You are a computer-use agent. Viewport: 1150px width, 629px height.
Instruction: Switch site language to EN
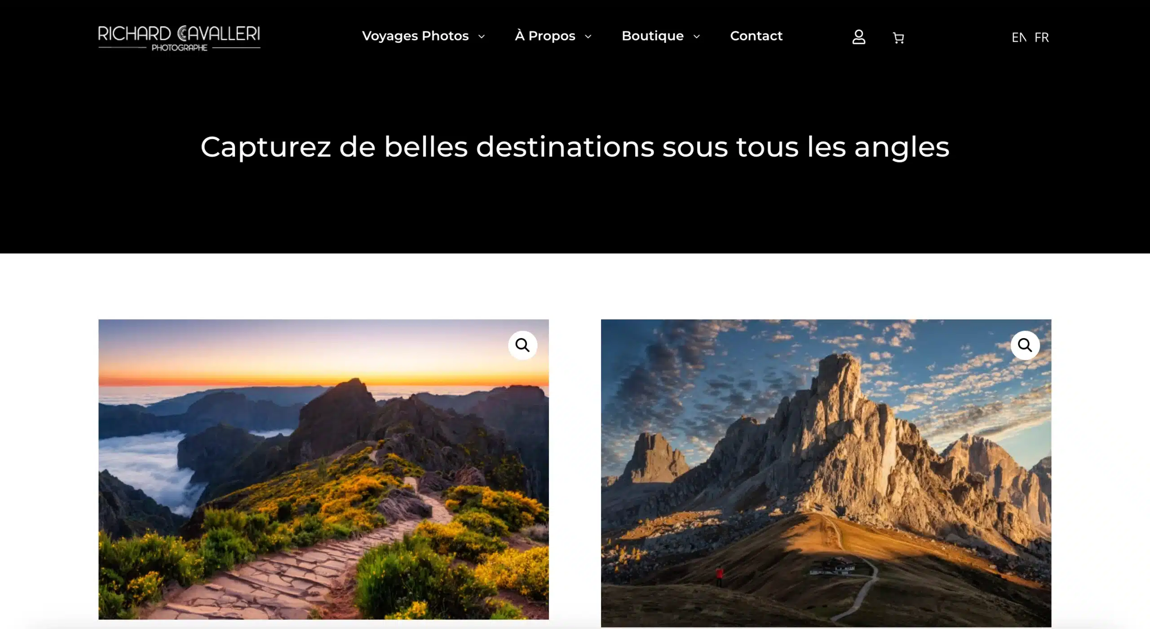(x=1019, y=37)
